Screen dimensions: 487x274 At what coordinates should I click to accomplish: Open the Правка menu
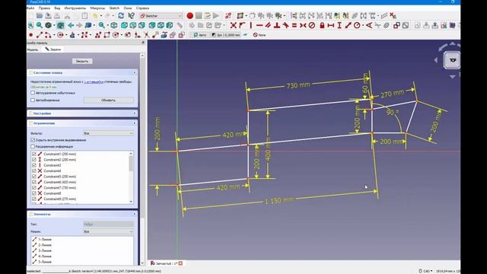pos(44,8)
